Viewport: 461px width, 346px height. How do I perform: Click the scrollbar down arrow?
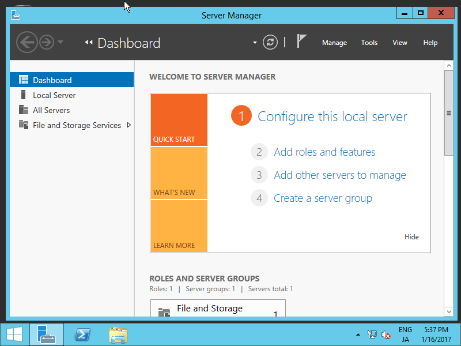tap(449, 311)
